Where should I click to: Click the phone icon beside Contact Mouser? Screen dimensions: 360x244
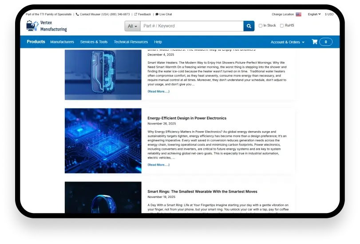(77, 14)
